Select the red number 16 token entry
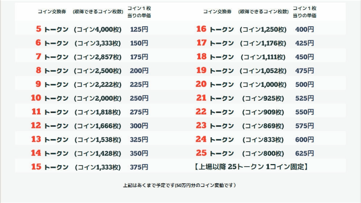 tap(201, 29)
